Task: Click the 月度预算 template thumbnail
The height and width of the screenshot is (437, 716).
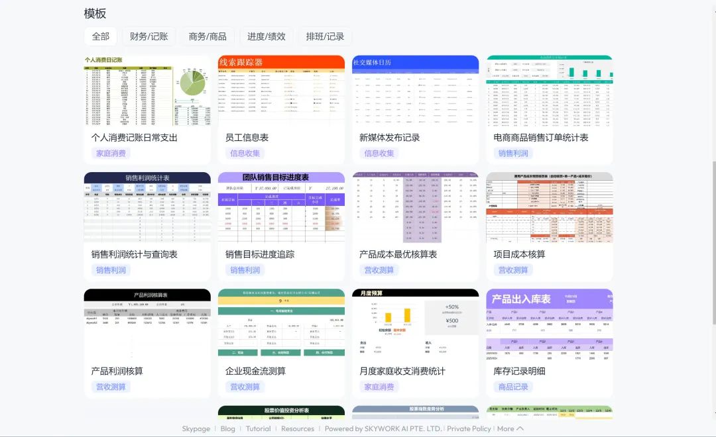Action: [x=415, y=324]
